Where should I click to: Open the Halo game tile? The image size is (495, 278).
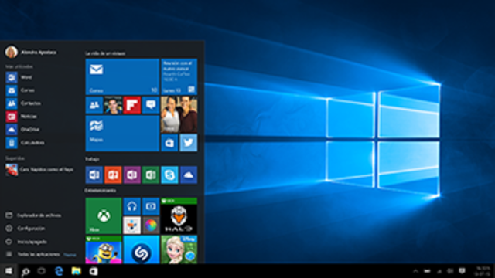179,216
